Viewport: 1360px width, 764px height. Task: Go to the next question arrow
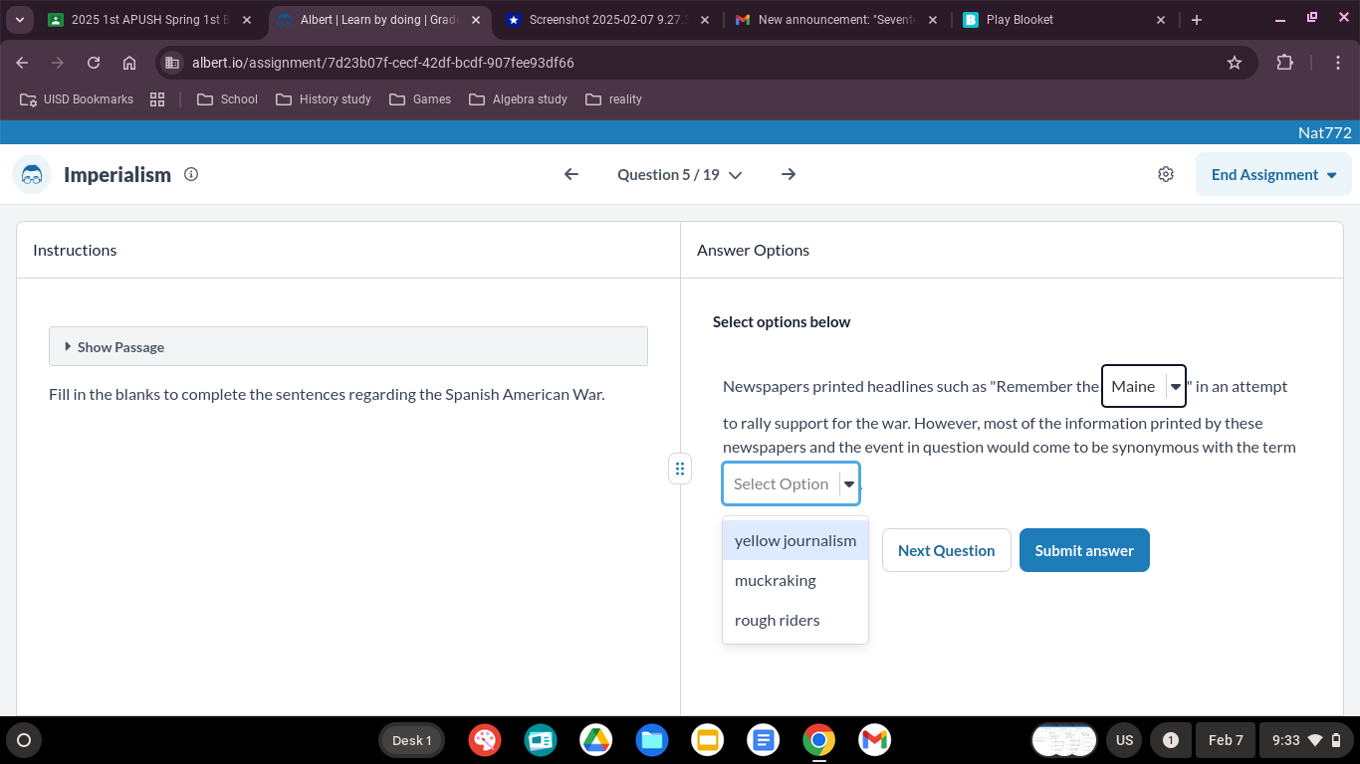(x=789, y=174)
